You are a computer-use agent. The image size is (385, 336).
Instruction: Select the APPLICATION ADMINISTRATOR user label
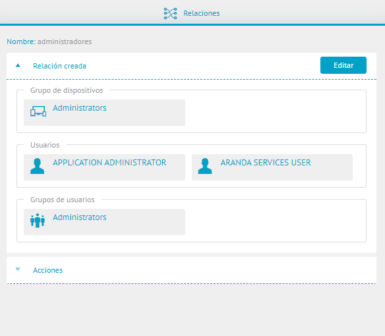[109, 163]
